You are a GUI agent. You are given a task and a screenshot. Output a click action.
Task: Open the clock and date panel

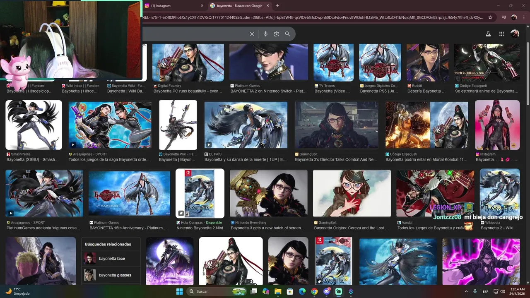(517, 291)
